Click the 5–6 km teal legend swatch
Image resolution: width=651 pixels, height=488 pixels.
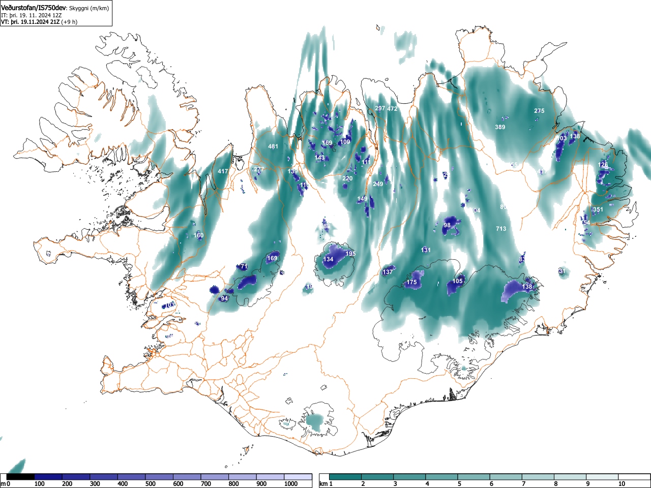[x=474, y=477]
